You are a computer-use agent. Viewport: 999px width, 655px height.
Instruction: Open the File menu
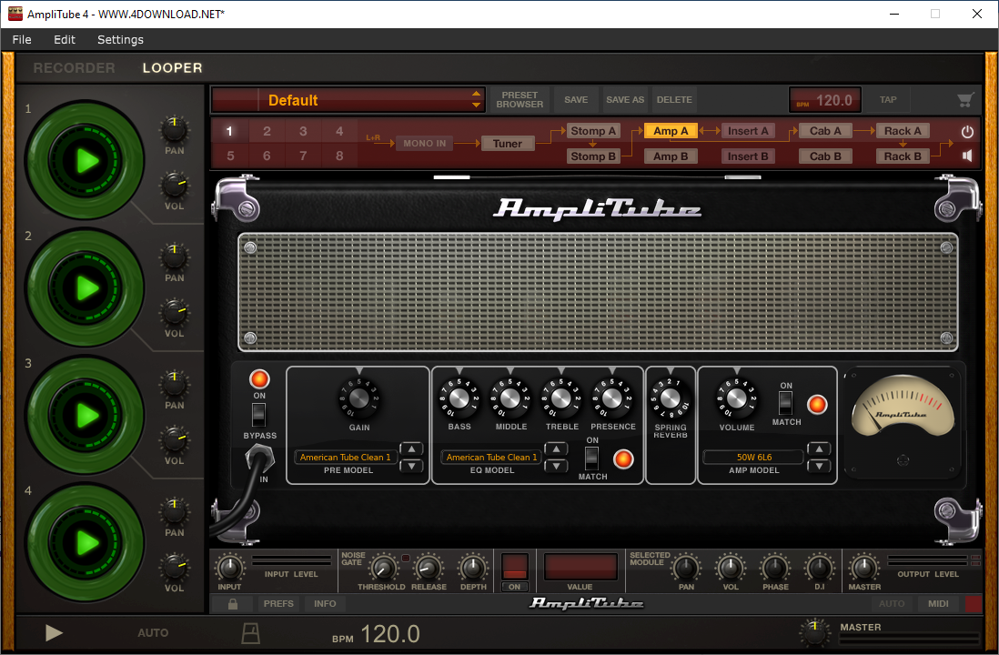tap(22, 39)
